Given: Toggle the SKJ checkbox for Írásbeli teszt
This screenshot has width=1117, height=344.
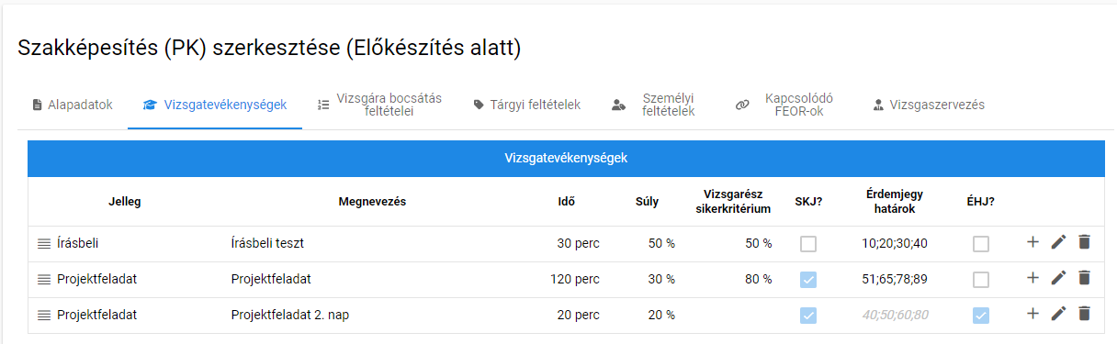Looking at the screenshot, I should [x=808, y=244].
